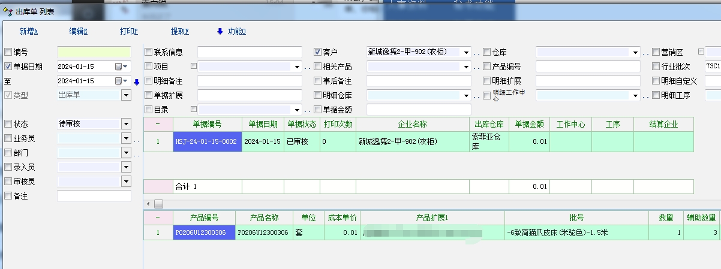The height and width of the screenshot is (269, 721).
Task: Click the calendar icon for 单据日期 start date
Action: point(119,67)
